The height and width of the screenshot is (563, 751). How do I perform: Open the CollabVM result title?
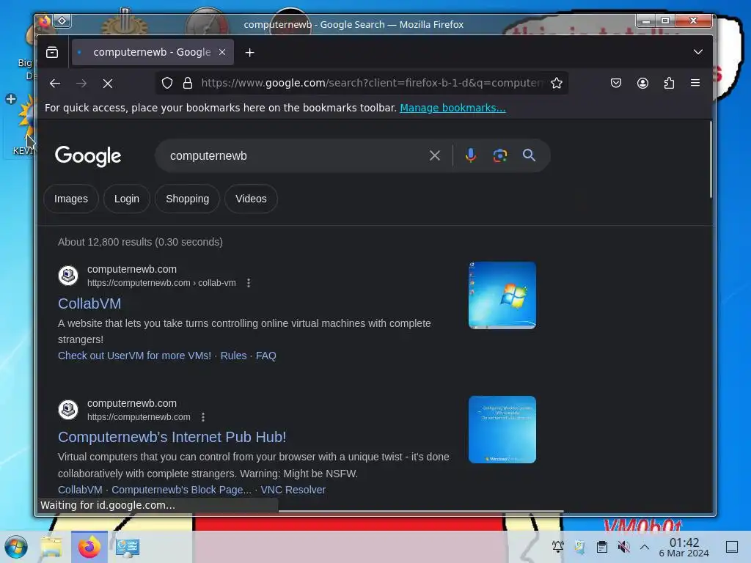pyautogui.click(x=89, y=303)
